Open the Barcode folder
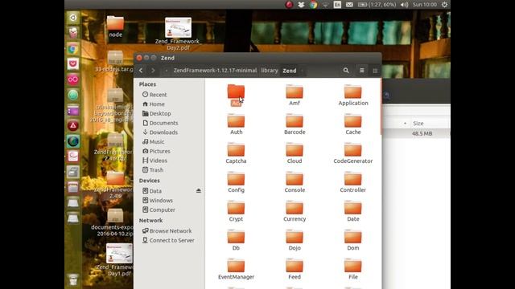The height and width of the screenshot is (289, 515). tap(295, 124)
